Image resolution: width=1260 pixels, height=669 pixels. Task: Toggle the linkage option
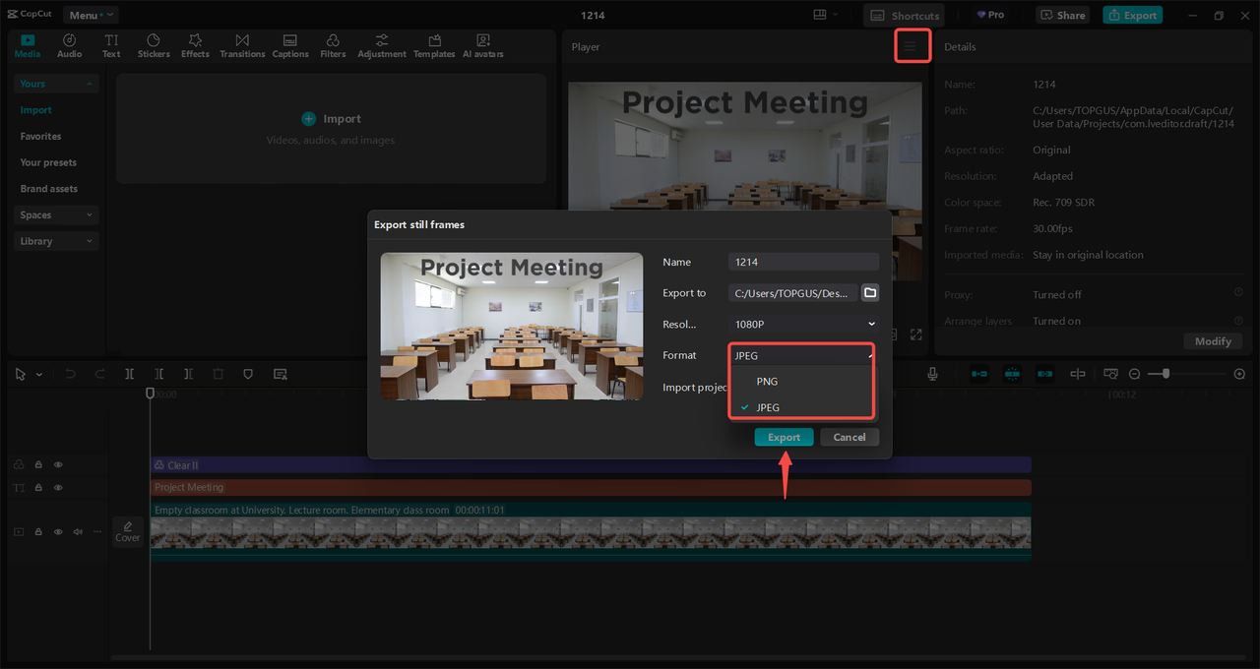[1044, 374]
